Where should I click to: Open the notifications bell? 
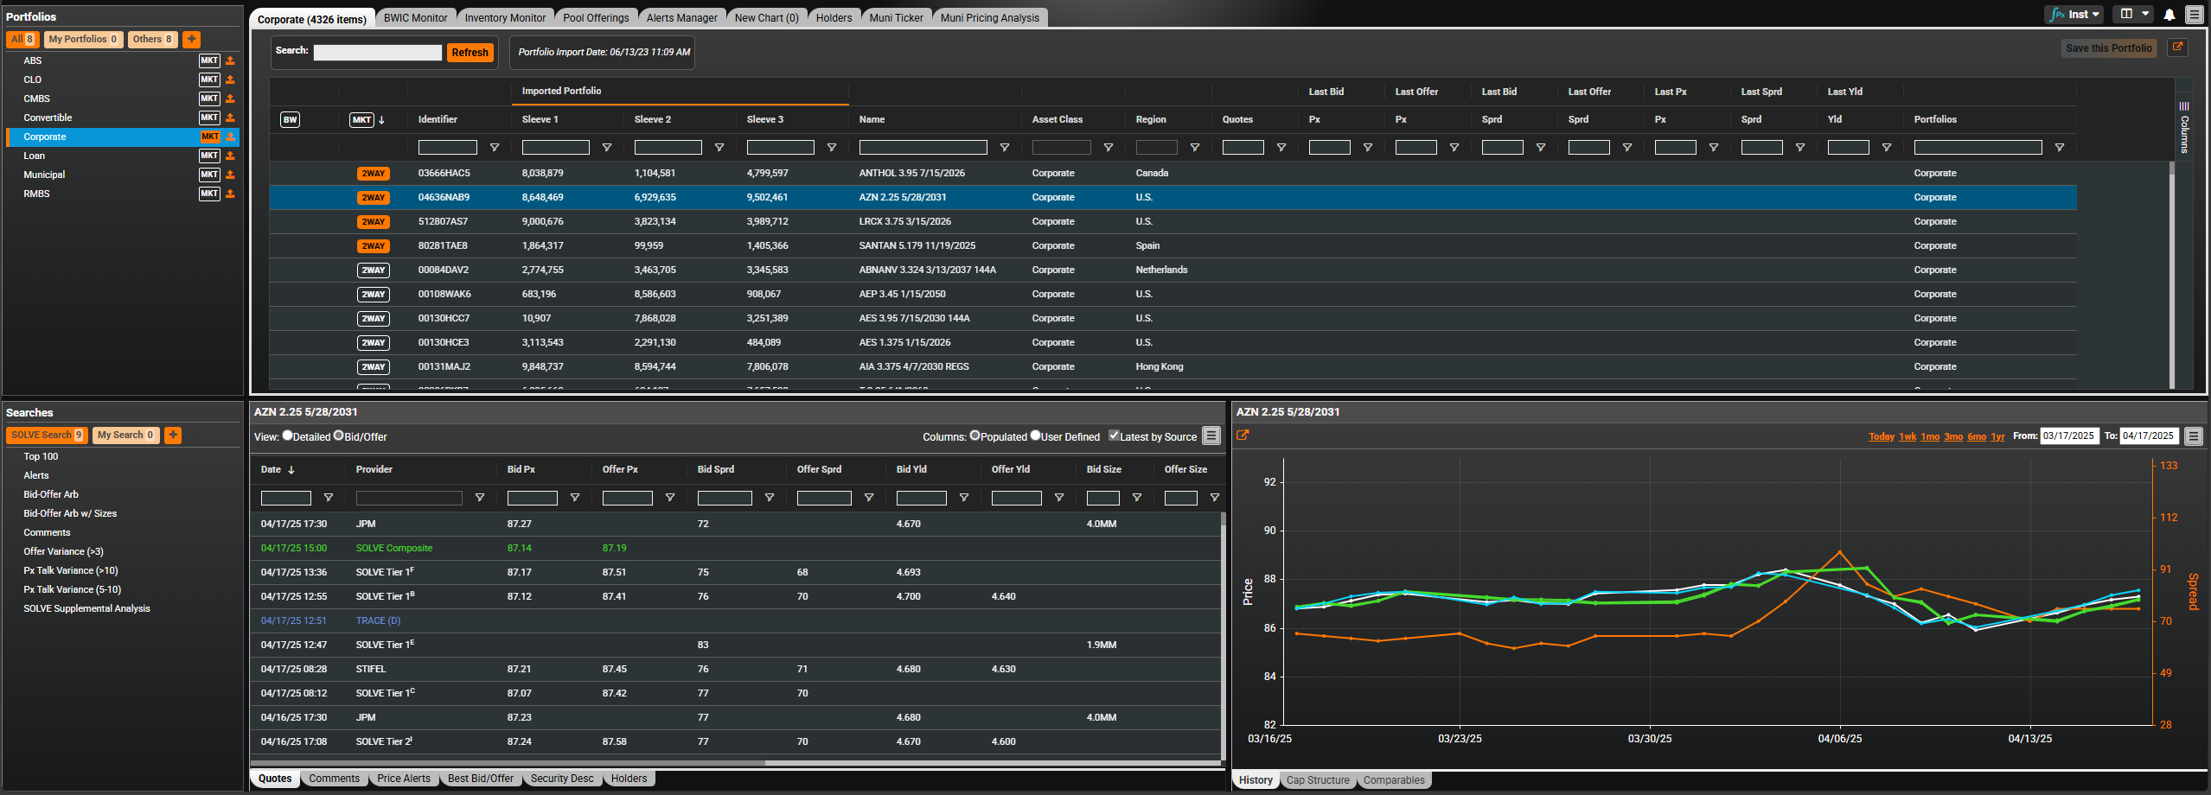[2169, 15]
